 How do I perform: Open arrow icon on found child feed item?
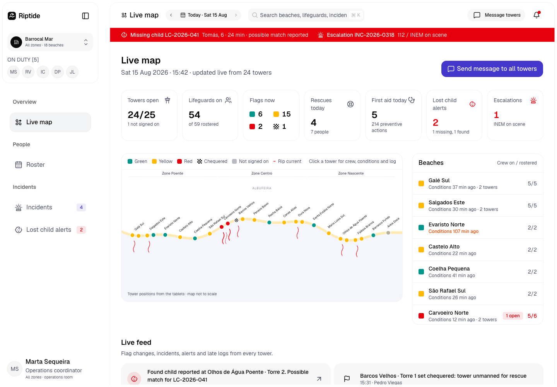pos(319,379)
